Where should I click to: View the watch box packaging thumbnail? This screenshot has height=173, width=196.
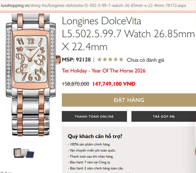pyautogui.click(x=24, y=150)
